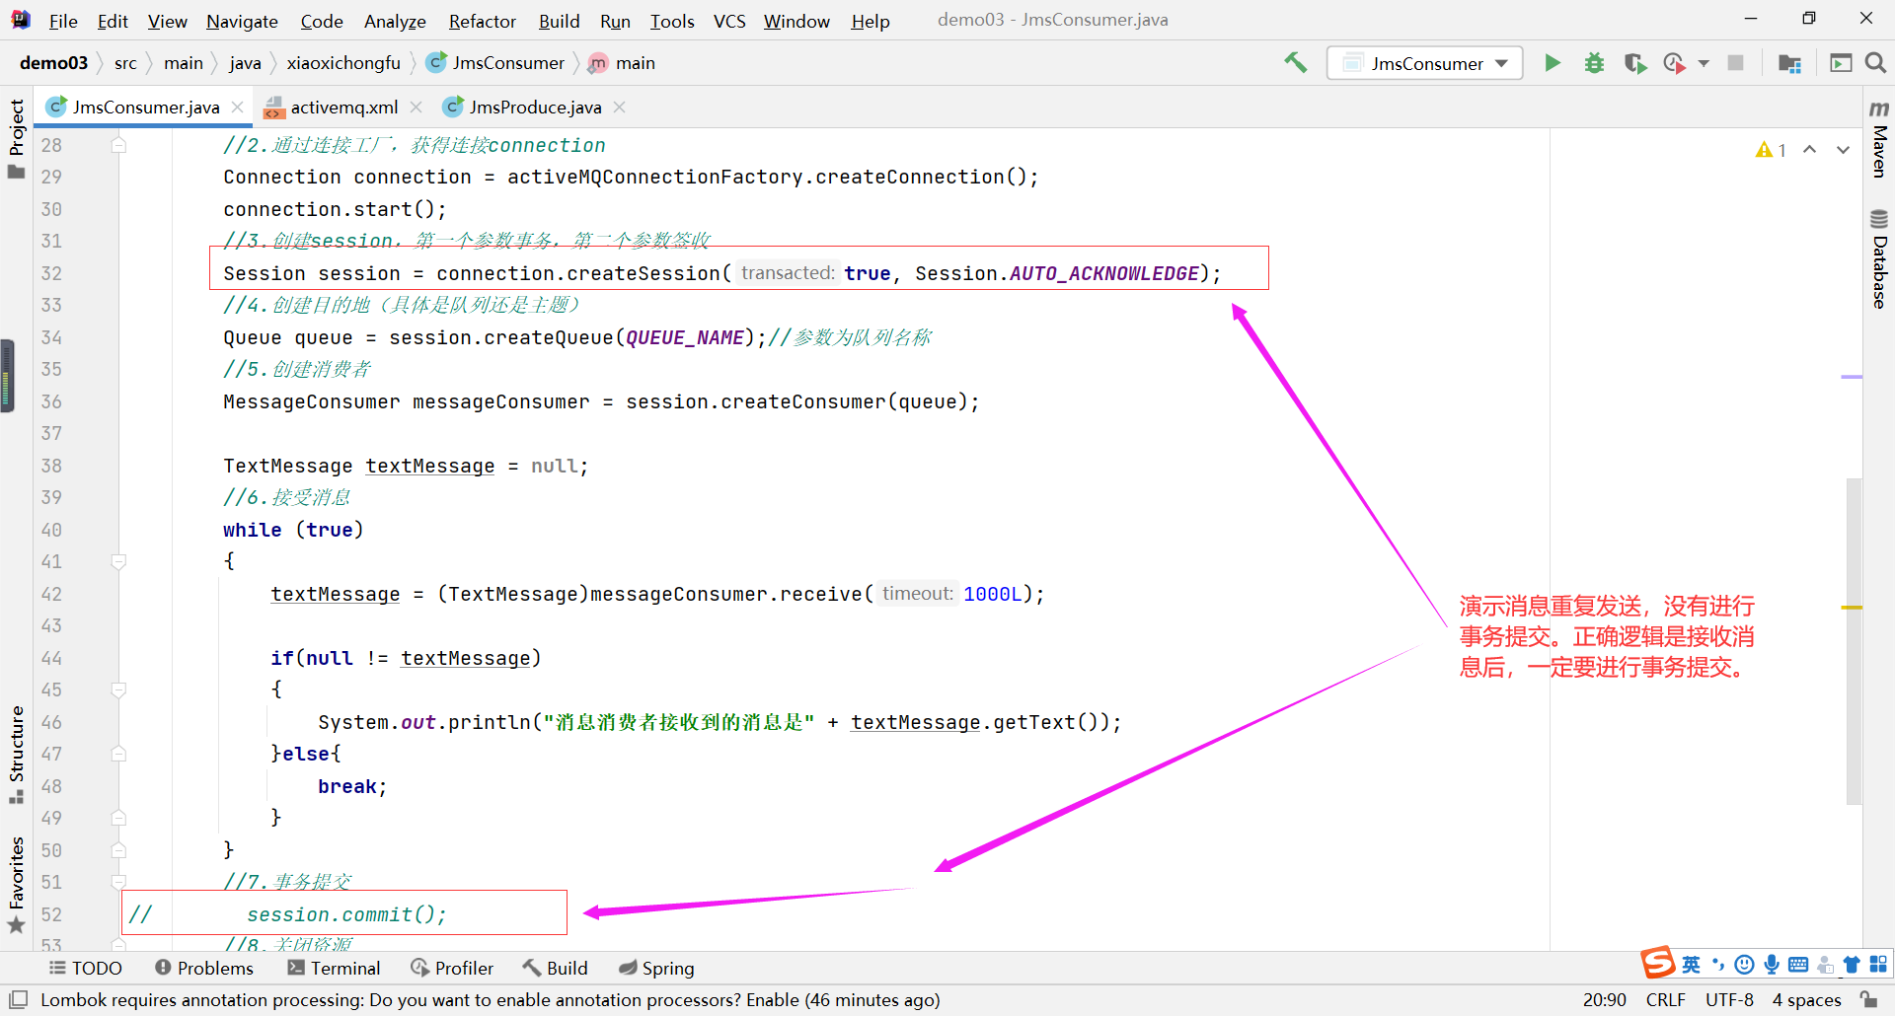Open the Navigate menu
Viewport: 1895px width, 1016px height.
(x=242, y=21)
